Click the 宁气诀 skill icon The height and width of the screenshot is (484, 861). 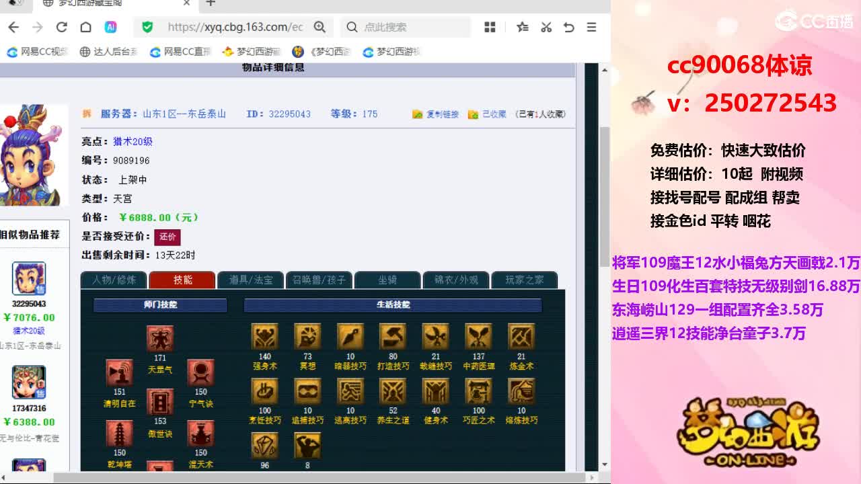coord(200,372)
